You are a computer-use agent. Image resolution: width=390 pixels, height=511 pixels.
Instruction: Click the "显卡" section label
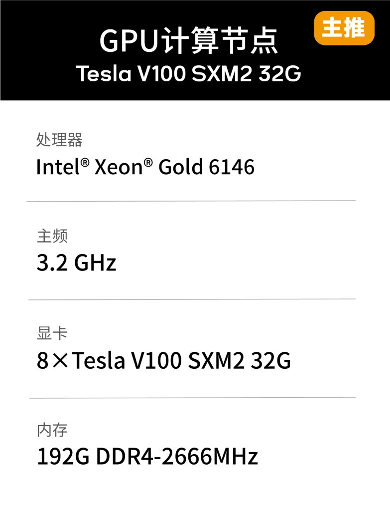pyautogui.click(x=52, y=333)
